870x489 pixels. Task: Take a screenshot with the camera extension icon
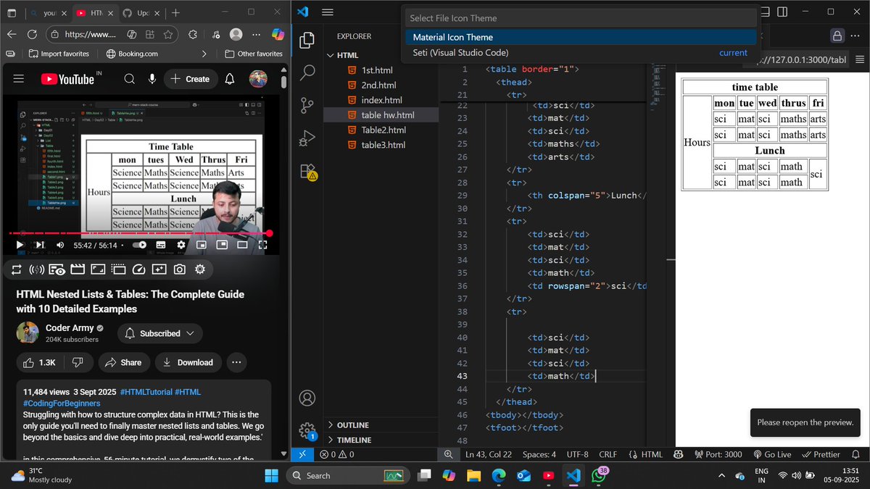pos(179,269)
